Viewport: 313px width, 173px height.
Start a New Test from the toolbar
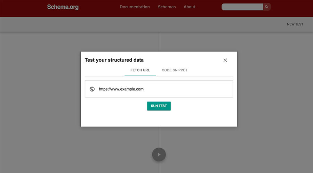coord(295,24)
